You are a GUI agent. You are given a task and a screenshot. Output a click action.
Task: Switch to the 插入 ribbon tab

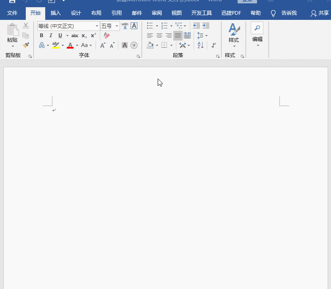click(x=56, y=13)
